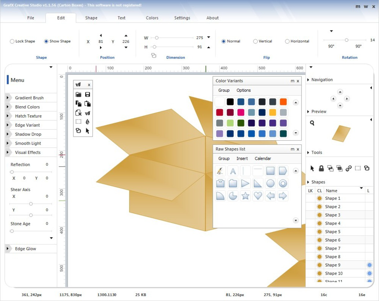Click the dashed selection rectangle in floating toolbox
Screen dimensions: 379x301
coord(78,122)
